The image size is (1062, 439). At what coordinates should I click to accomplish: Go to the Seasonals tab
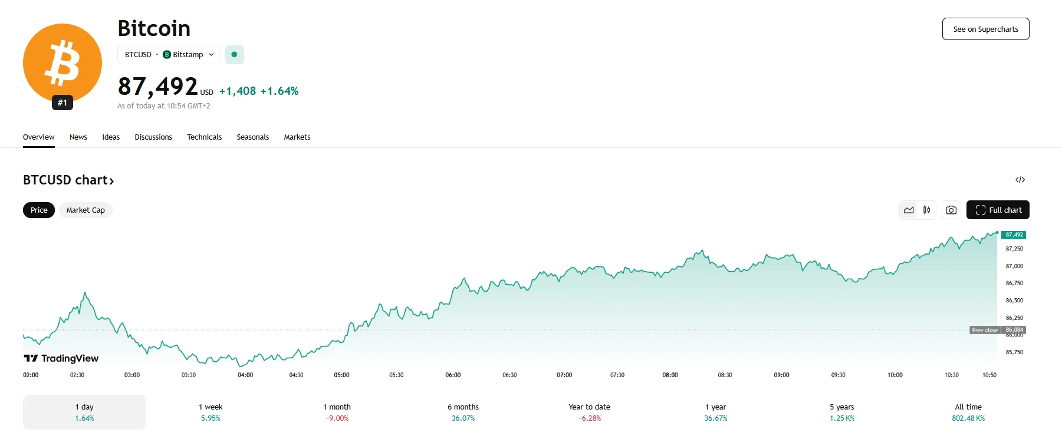click(252, 137)
